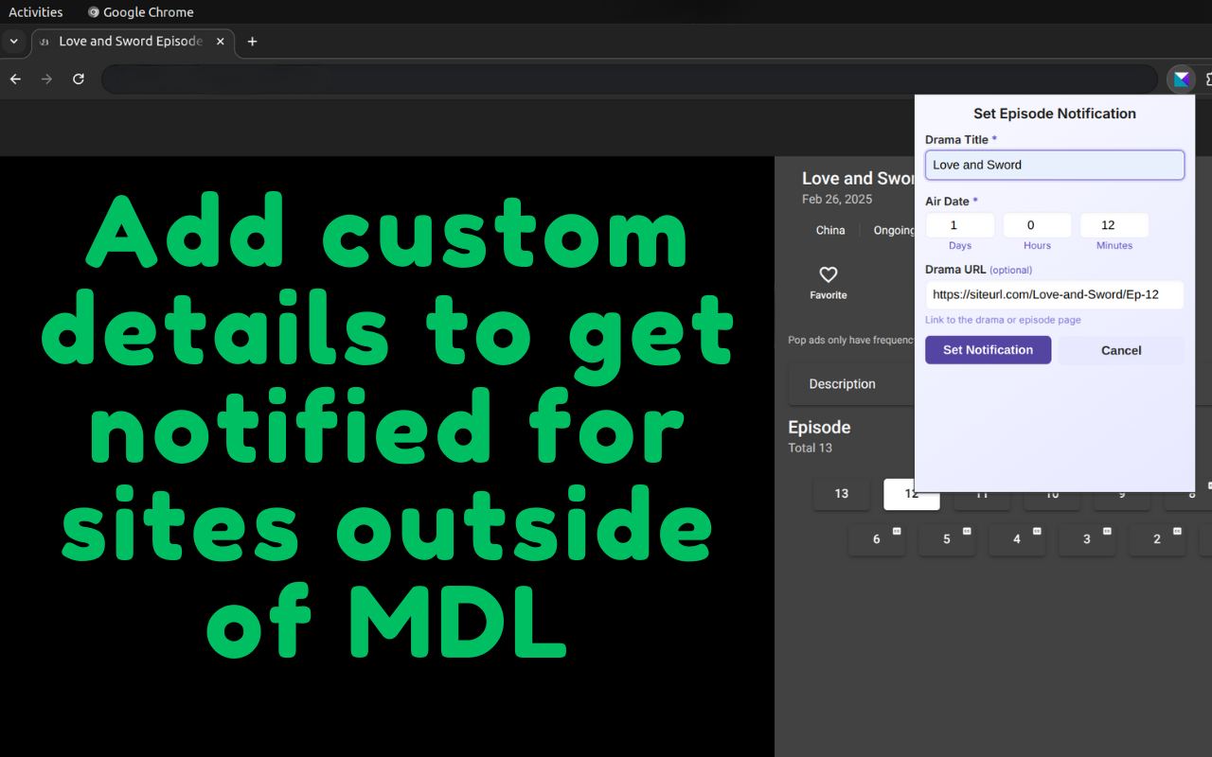This screenshot has height=757, width=1212.
Task: Cancel the episode notification dialog
Action: click(x=1120, y=350)
